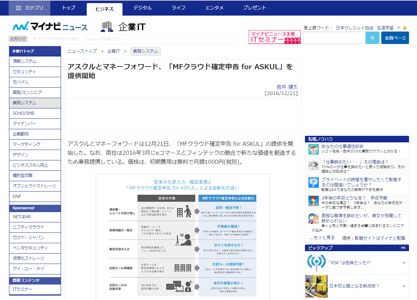Choose ビジネススキル向上 in the sidebar
The image size is (417, 300).
tap(35, 165)
